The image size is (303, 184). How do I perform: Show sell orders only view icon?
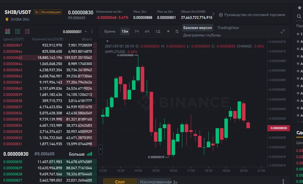click(27, 31)
